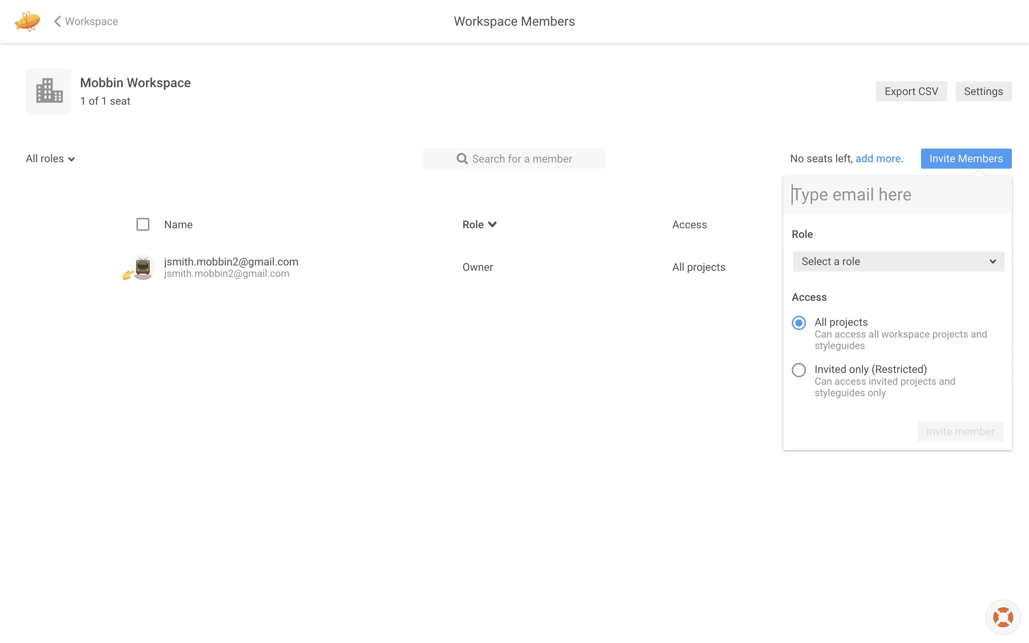Choose Invited only (Restricted) access
This screenshot has height=643, width=1029.
click(799, 370)
